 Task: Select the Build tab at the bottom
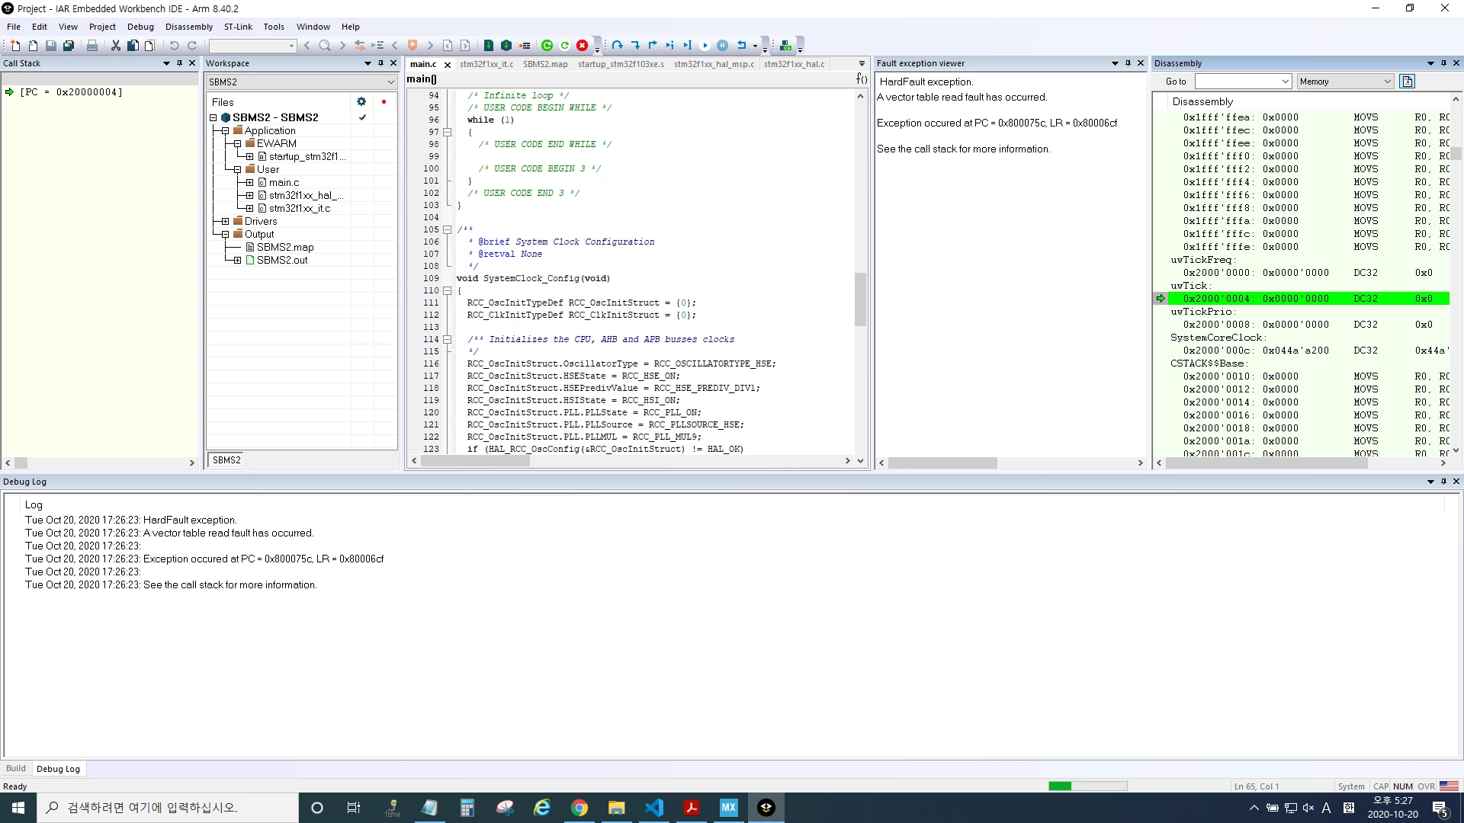click(x=16, y=769)
